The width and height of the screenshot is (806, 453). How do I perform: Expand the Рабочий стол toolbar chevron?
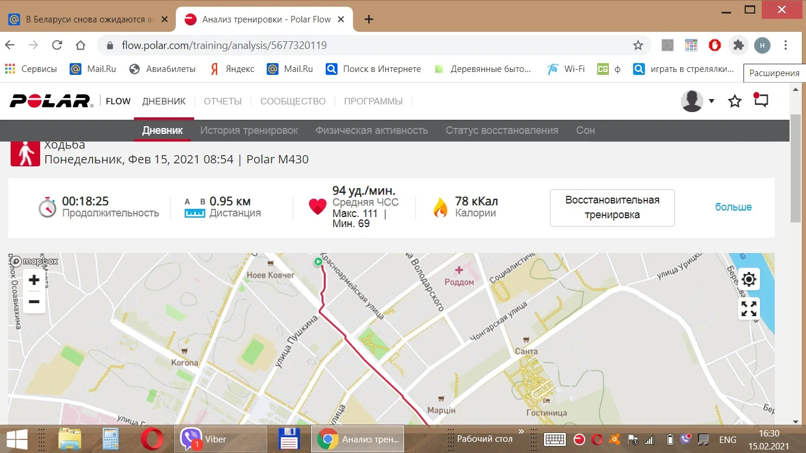tap(521, 432)
